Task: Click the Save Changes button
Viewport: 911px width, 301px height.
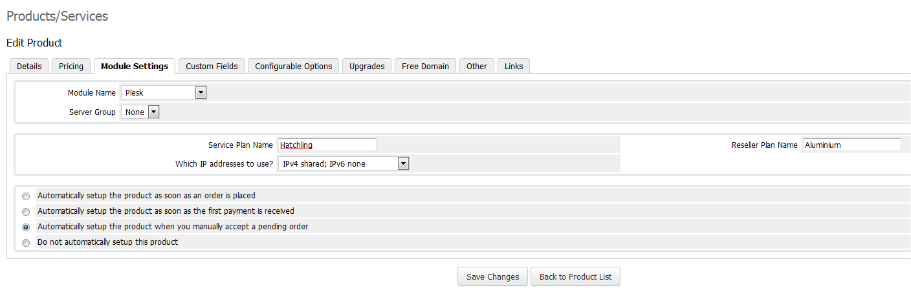Action: pos(493,276)
